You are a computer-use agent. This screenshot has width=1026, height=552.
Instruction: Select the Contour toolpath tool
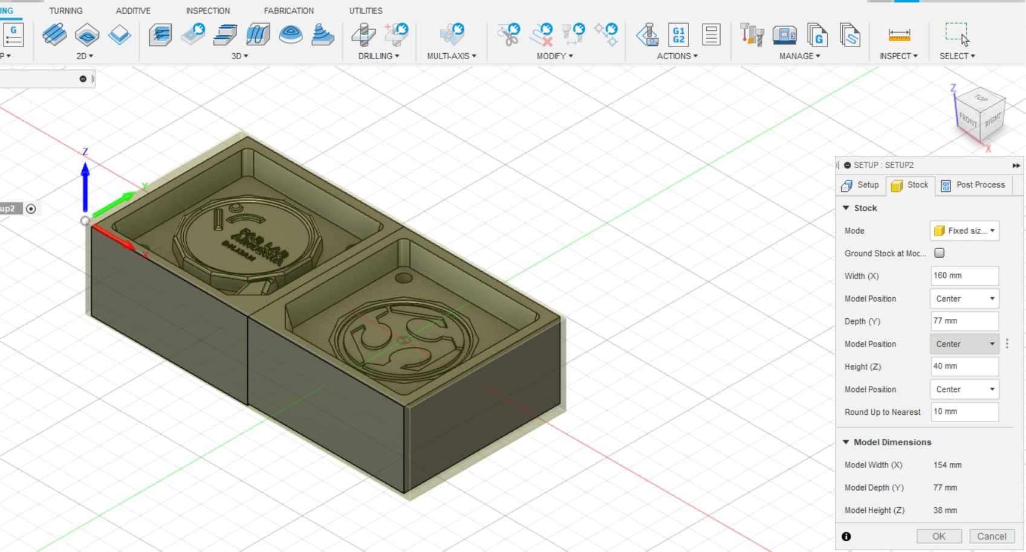coord(258,34)
